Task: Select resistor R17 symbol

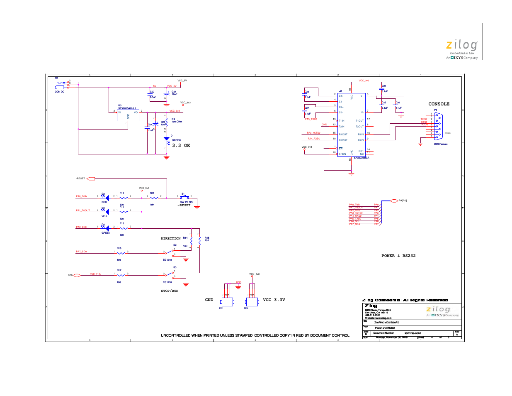Action: (x=121, y=275)
